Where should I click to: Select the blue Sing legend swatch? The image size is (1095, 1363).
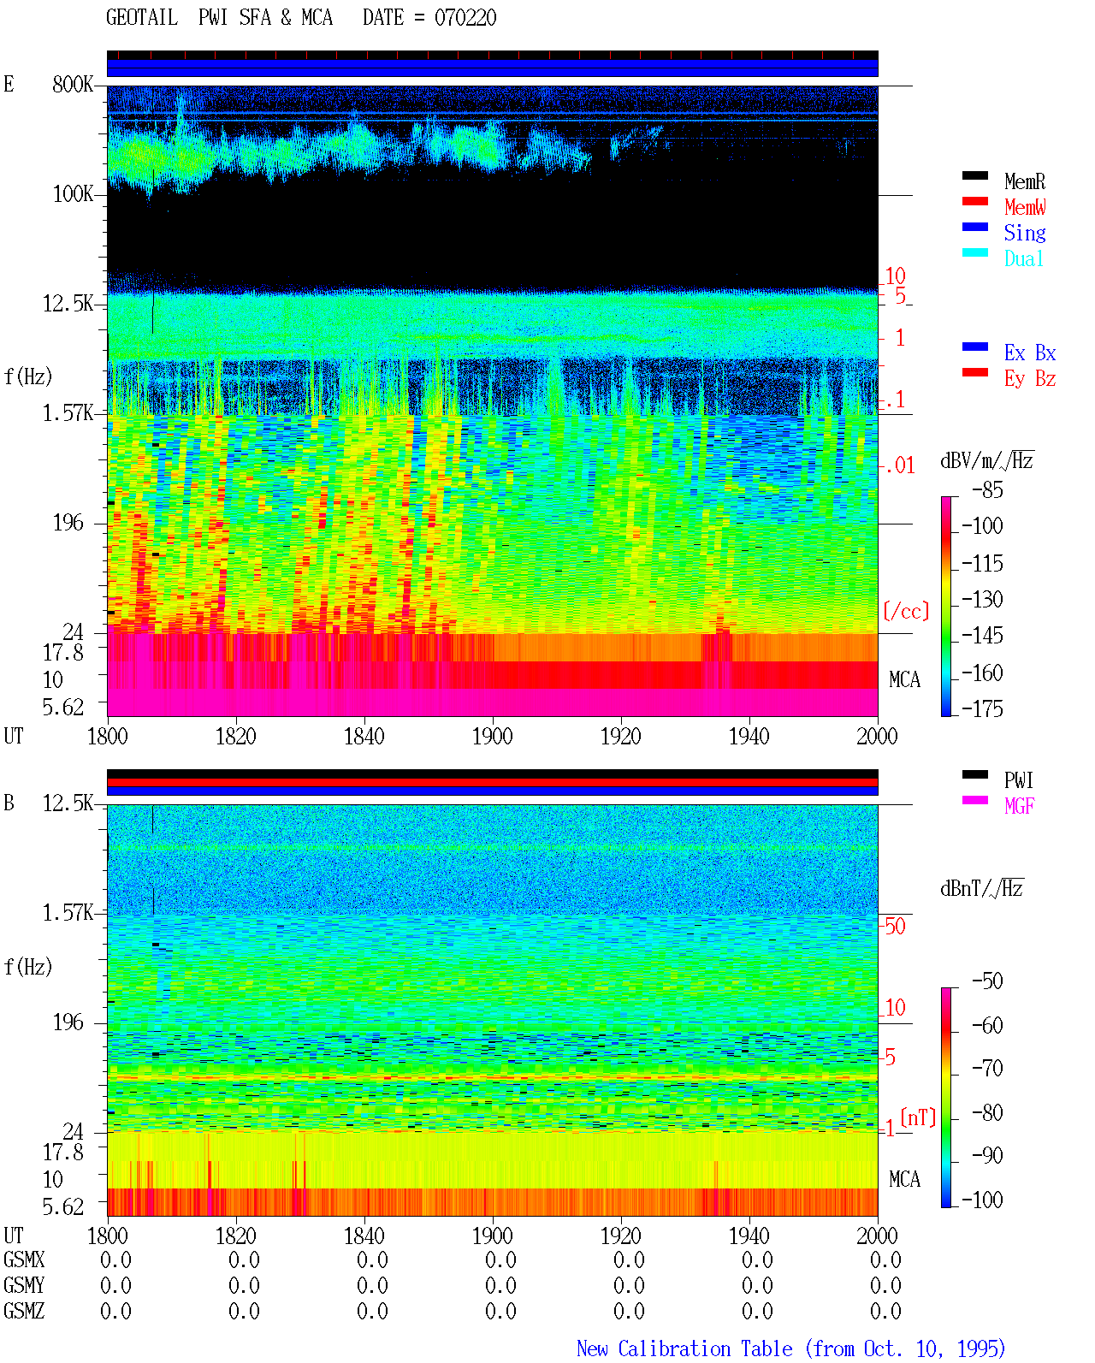pyautogui.click(x=974, y=227)
